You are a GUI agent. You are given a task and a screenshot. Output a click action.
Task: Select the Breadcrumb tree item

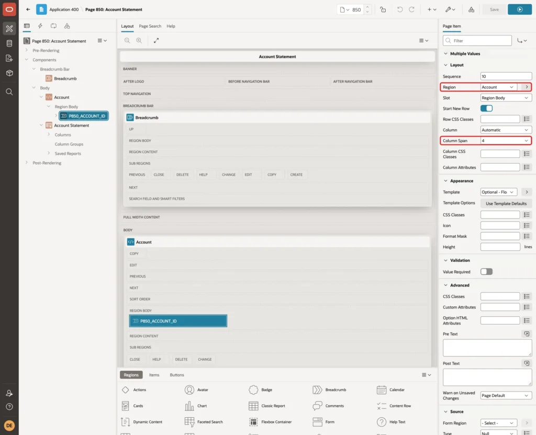[65, 78]
